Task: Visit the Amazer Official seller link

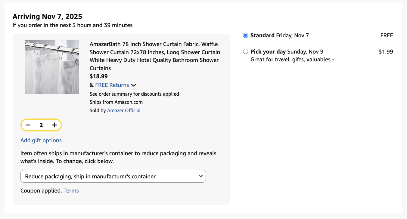Action: [x=124, y=110]
